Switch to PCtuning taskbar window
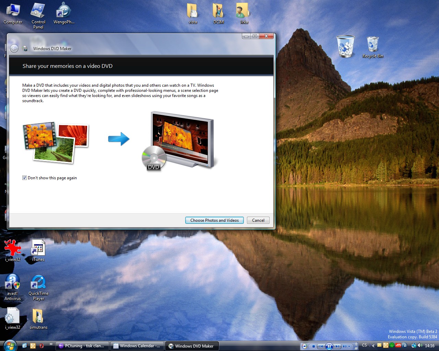Screen dimensions: 439x351 [82, 346]
